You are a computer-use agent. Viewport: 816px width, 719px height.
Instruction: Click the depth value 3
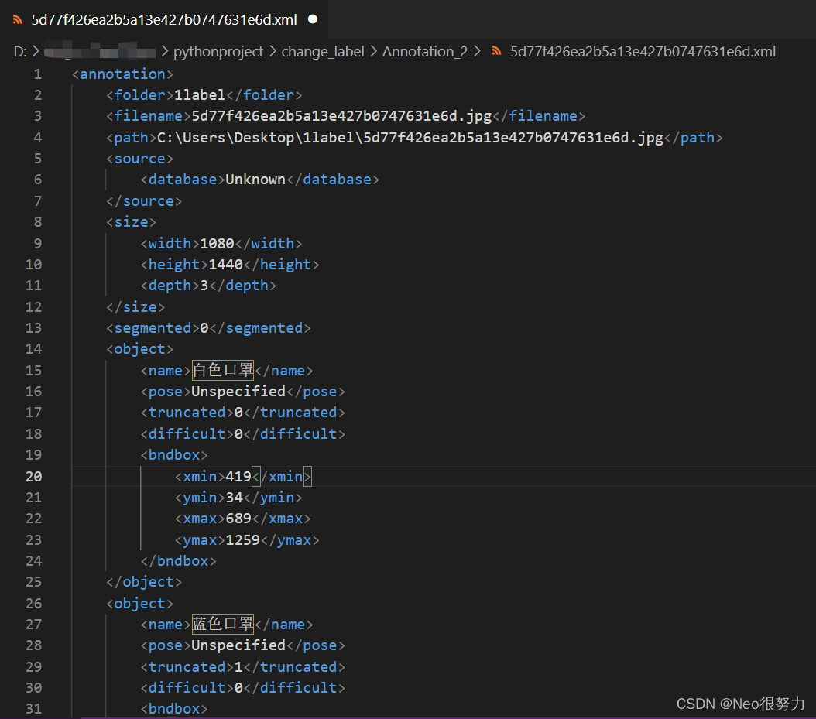click(x=204, y=286)
